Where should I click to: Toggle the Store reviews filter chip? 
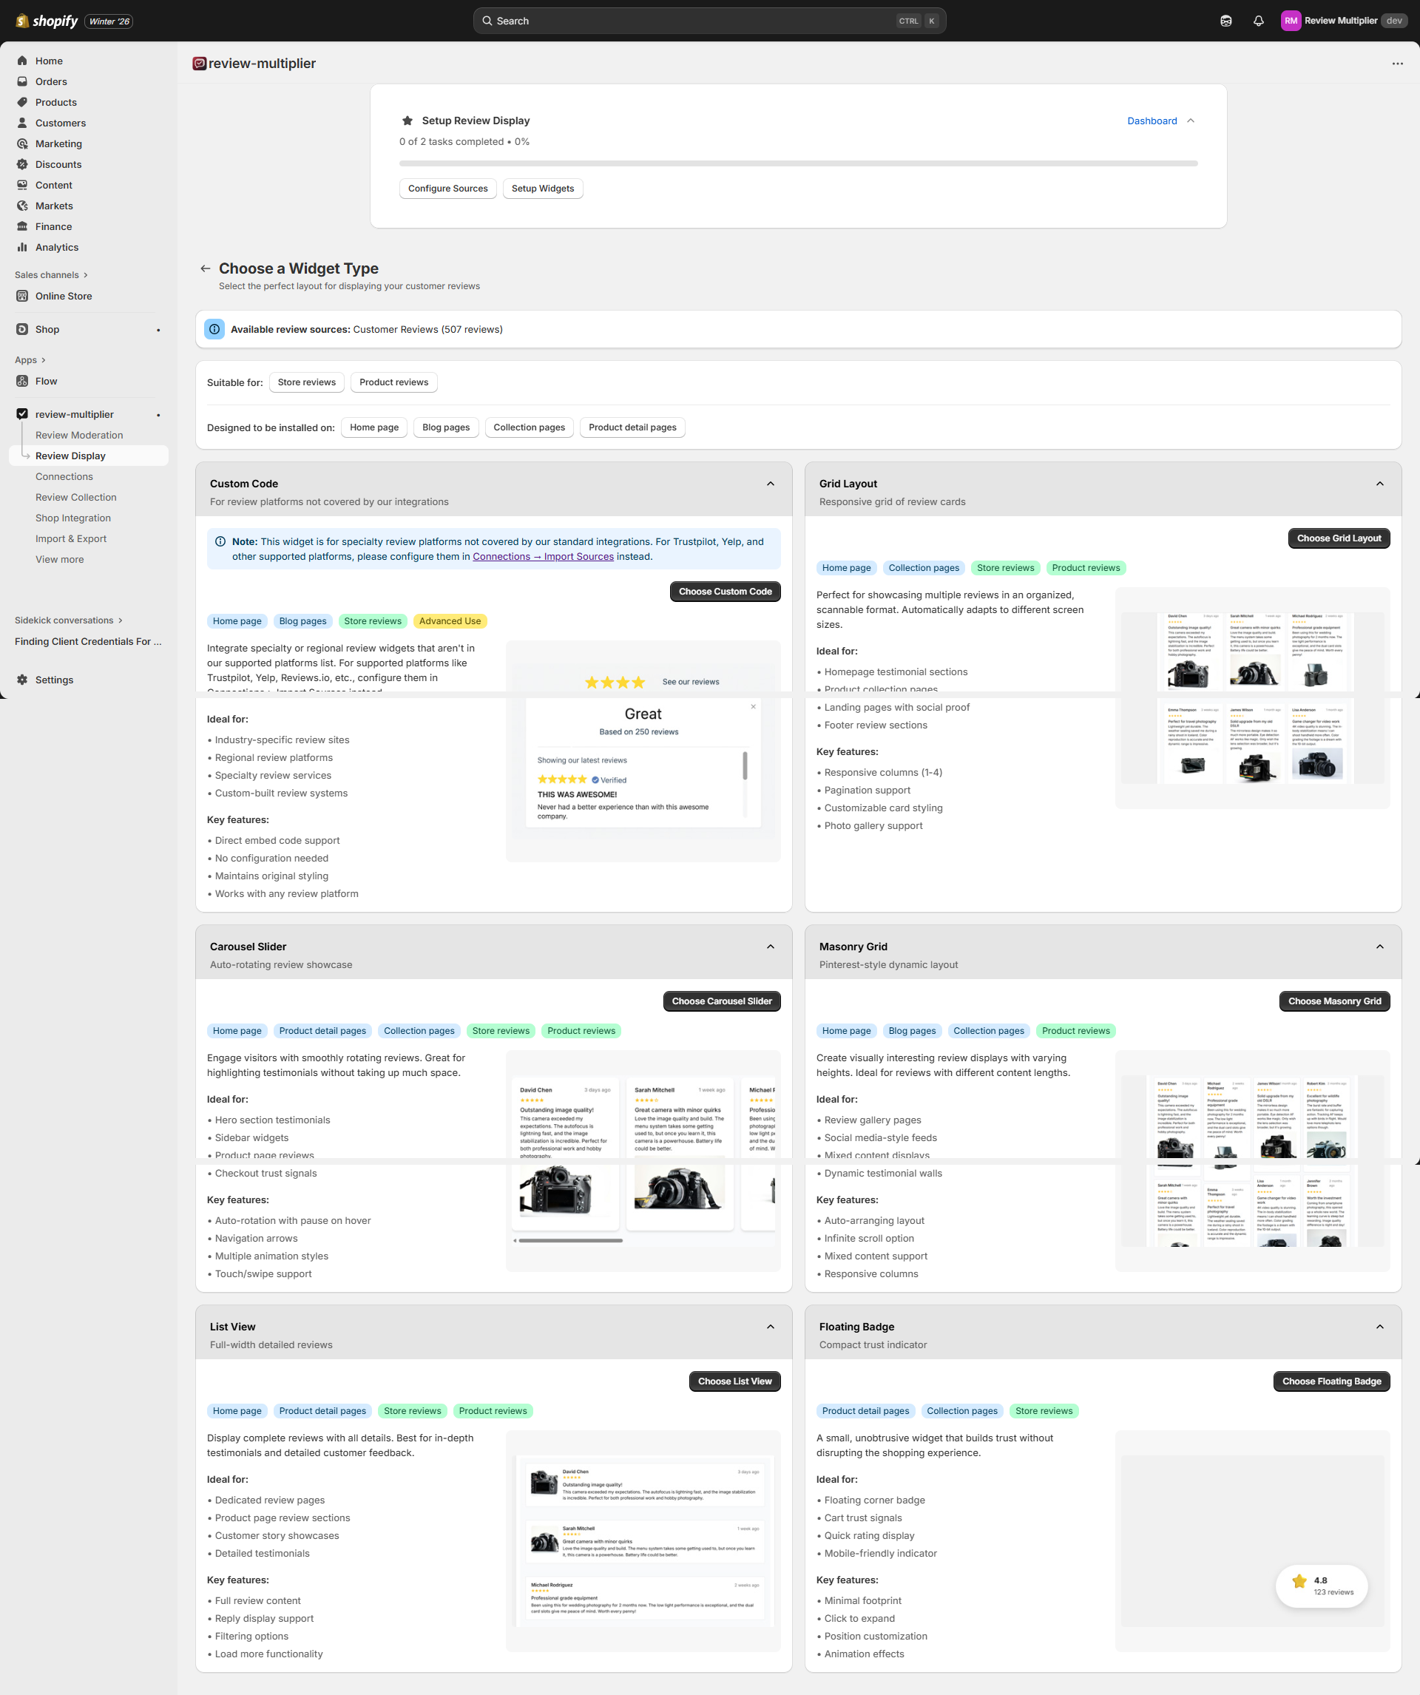[x=306, y=382]
